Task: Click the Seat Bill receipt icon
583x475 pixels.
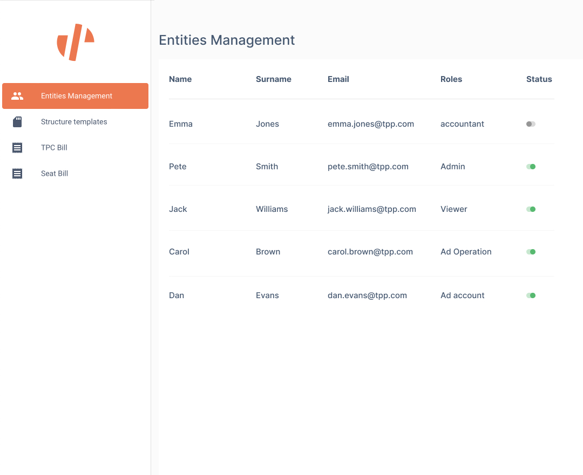Action: click(17, 174)
